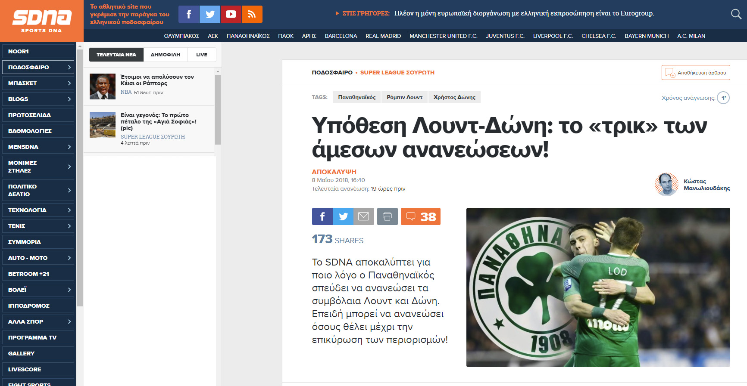747x386 pixels.
Task: Open ΠΡΟΓΡΑΜΜΑ TV in the sidebar
Action: pos(38,337)
